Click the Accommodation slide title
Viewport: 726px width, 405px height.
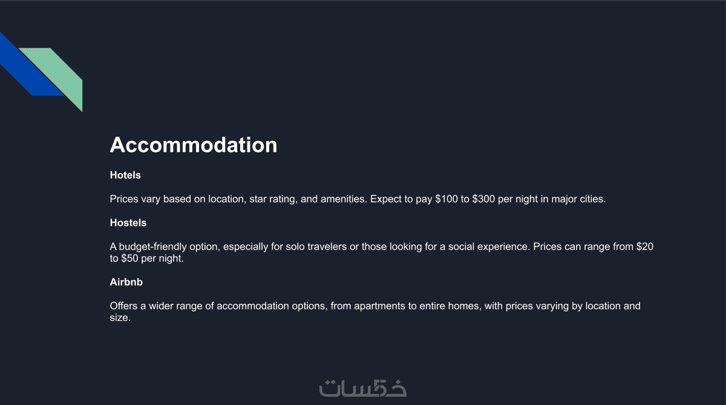[x=194, y=145]
